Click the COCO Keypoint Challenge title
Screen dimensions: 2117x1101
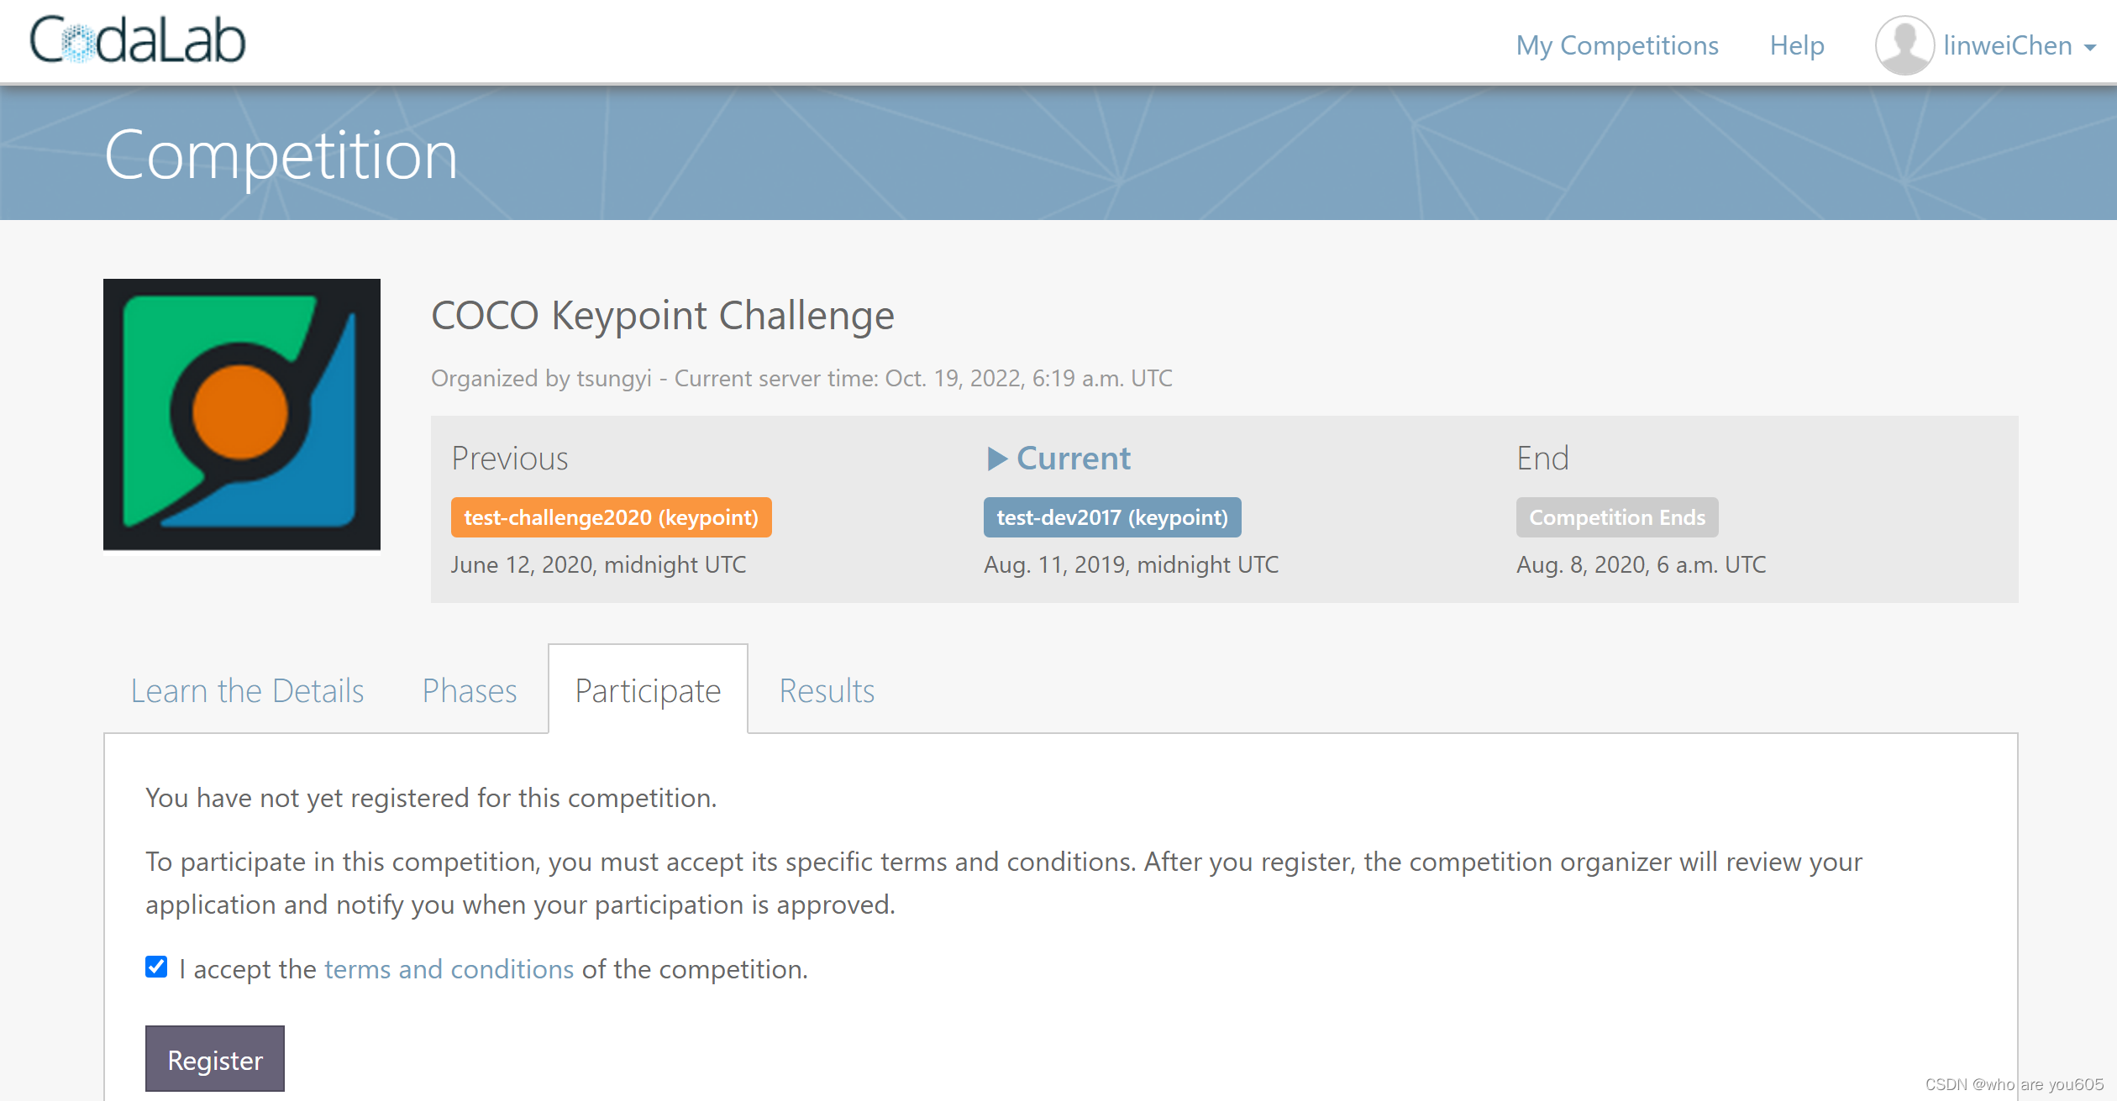pyautogui.click(x=663, y=316)
